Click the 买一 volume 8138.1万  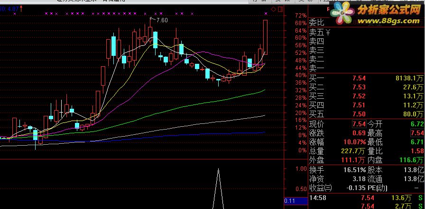pyautogui.click(x=409, y=78)
